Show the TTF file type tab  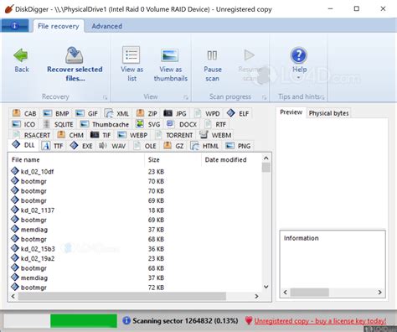click(x=53, y=146)
